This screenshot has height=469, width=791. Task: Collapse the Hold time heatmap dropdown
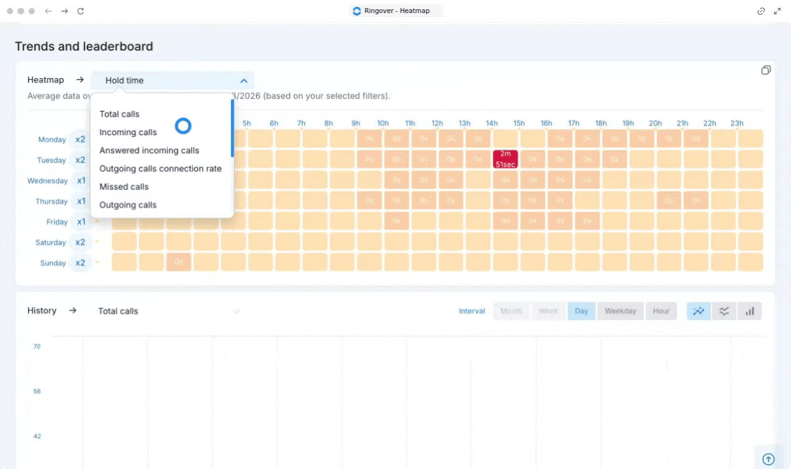[173, 81]
